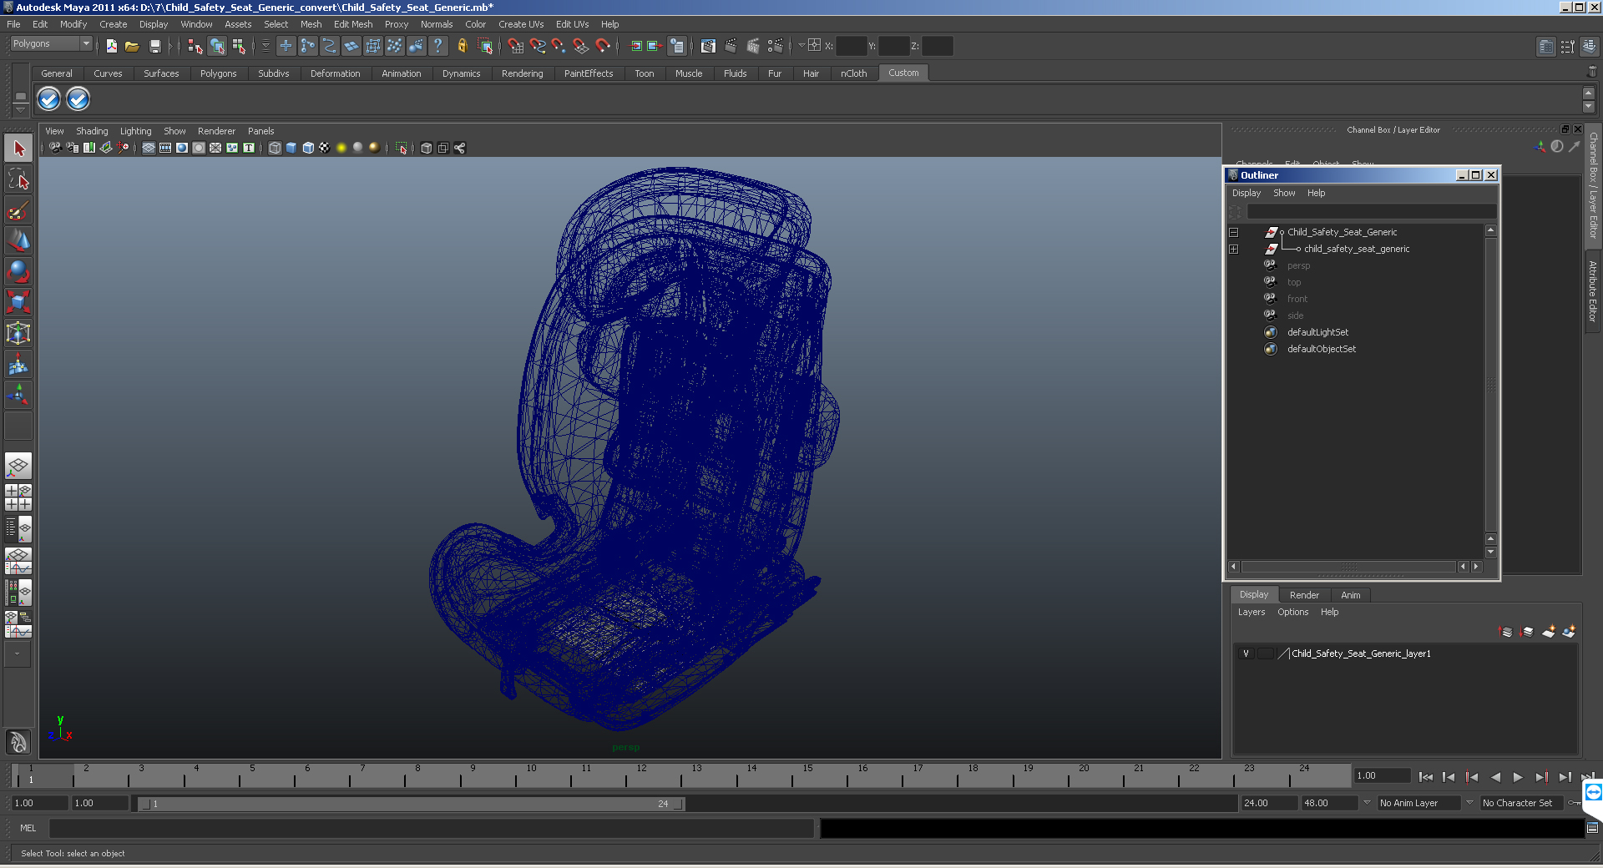Open the Outliner Display menu
This screenshot has width=1603, height=868.
click(1246, 193)
